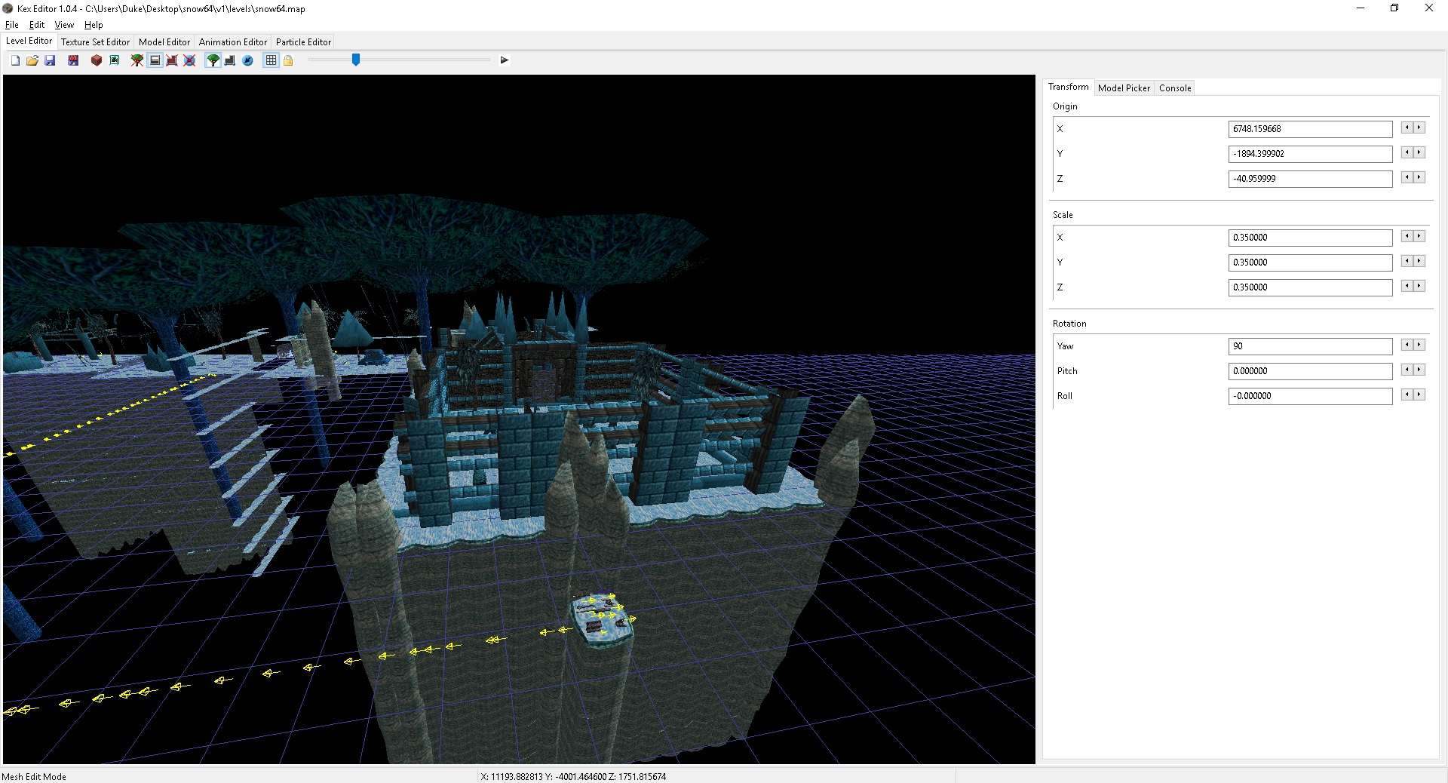Click the blue compass arrow icon
The image size is (1448, 783).
(x=247, y=60)
